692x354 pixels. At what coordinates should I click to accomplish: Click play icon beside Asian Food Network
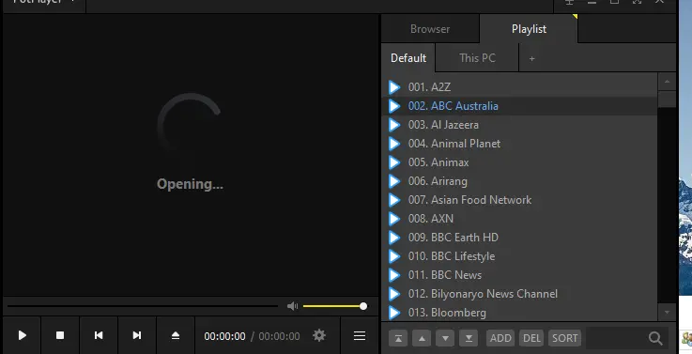(x=394, y=200)
